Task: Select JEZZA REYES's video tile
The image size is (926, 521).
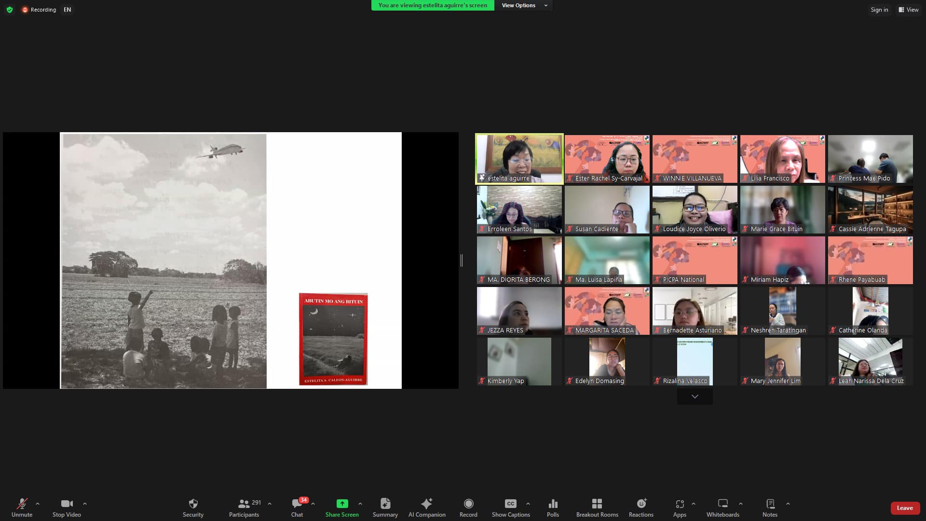Action: click(519, 311)
